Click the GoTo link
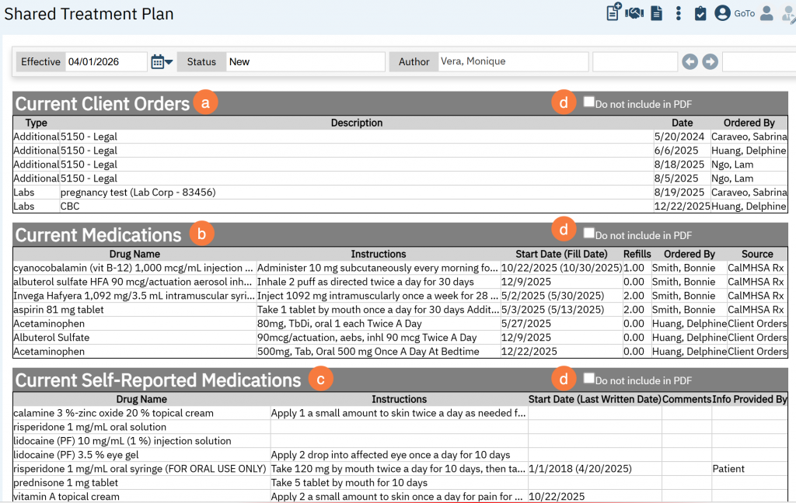Screen dimensions: 796x503 [x=745, y=13]
